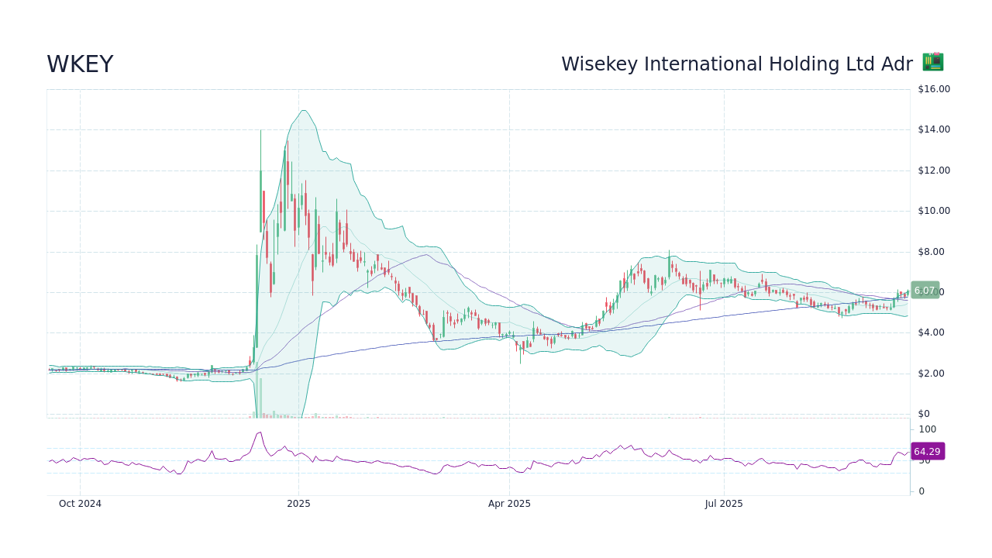Click the $8.00 price gridline label
Viewport: 992px width, 558px height.
coord(931,251)
